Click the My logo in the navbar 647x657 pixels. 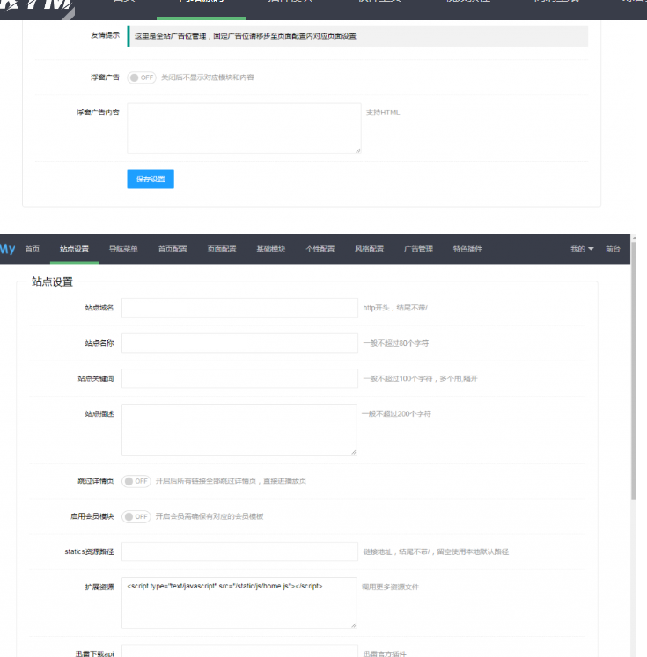7,249
